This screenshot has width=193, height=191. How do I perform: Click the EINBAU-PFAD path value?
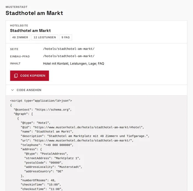click(69, 56)
